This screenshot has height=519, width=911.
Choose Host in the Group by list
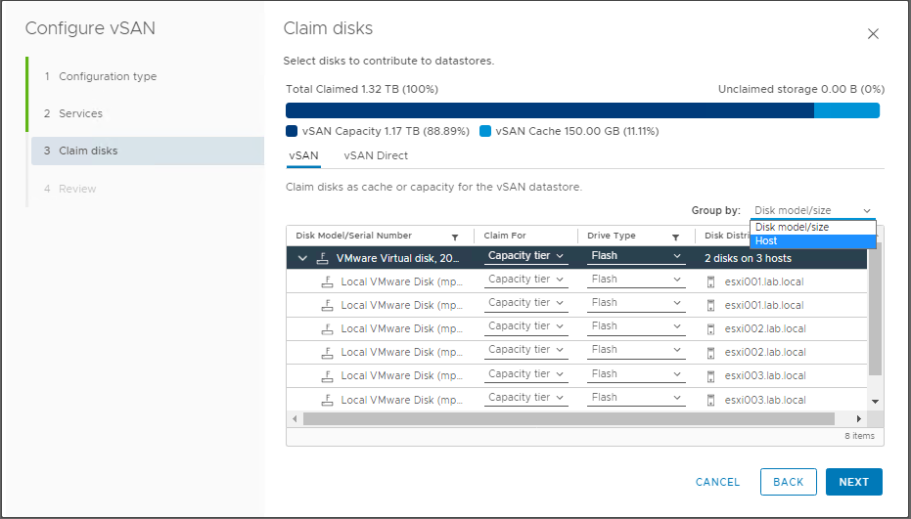click(x=813, y=241)
